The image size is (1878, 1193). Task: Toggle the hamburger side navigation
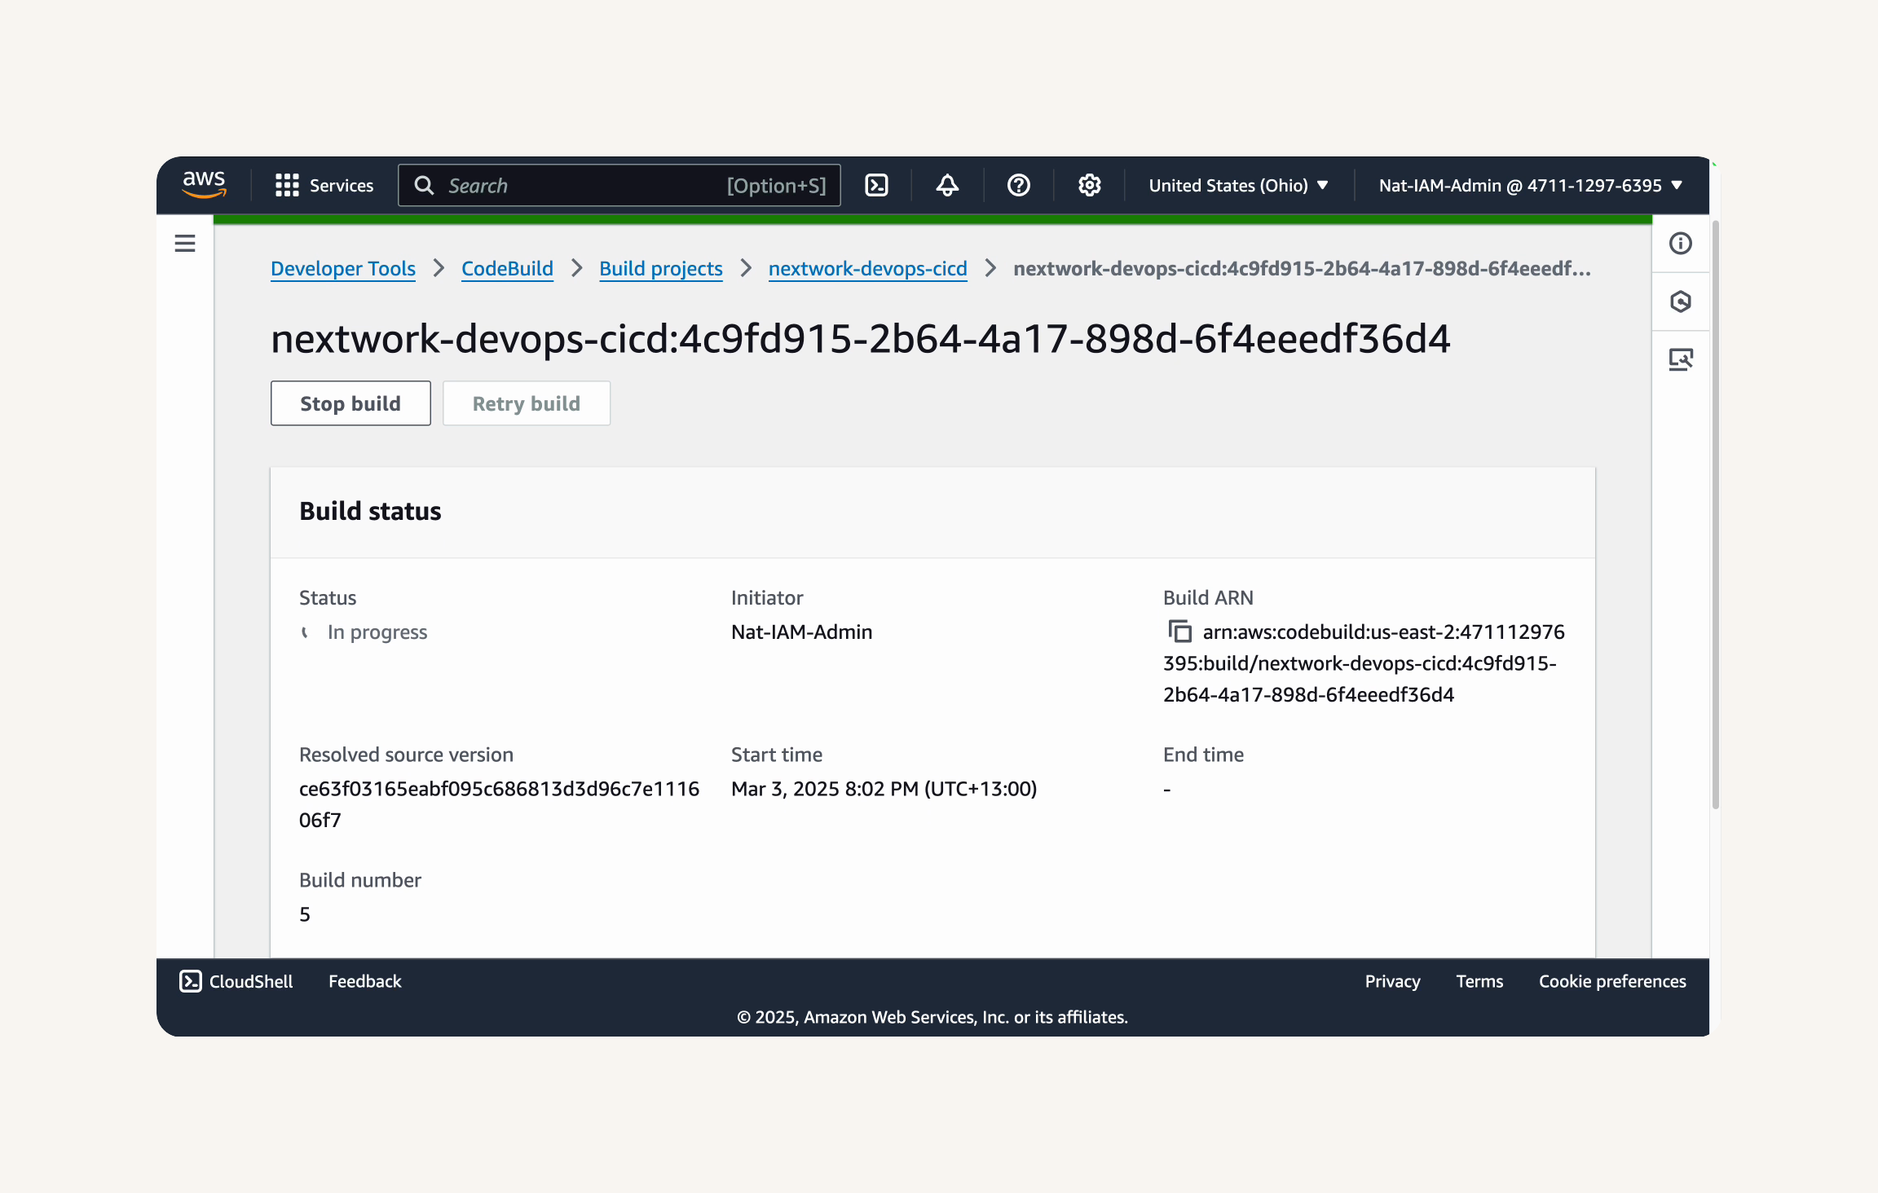click(185, 243)
